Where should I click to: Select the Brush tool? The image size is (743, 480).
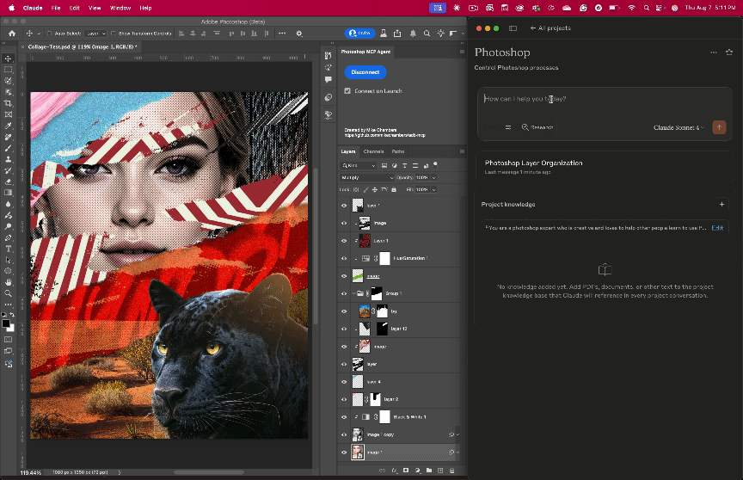[8, 148]
